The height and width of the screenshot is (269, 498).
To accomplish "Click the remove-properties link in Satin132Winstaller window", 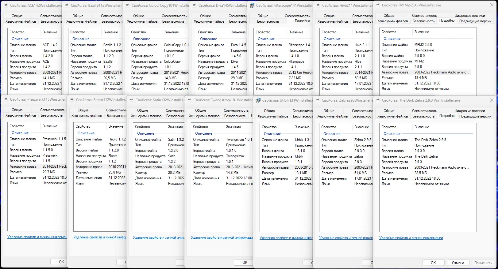I will pyautogui.click(x=159, y=237).
